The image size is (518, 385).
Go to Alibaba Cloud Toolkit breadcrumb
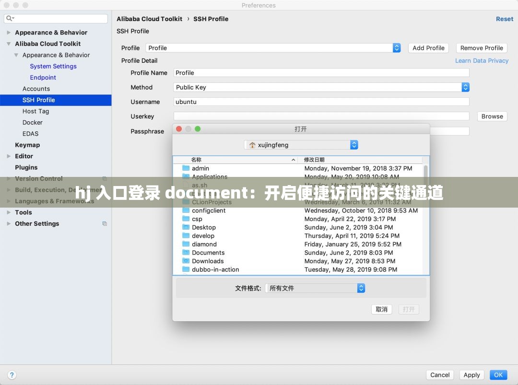point(149,19)
